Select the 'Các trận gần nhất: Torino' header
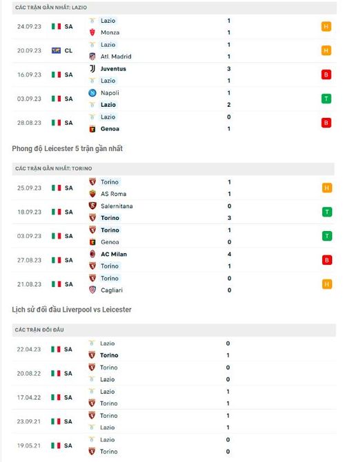This screenshot has width=345, height=462. [x=173, y=168]
